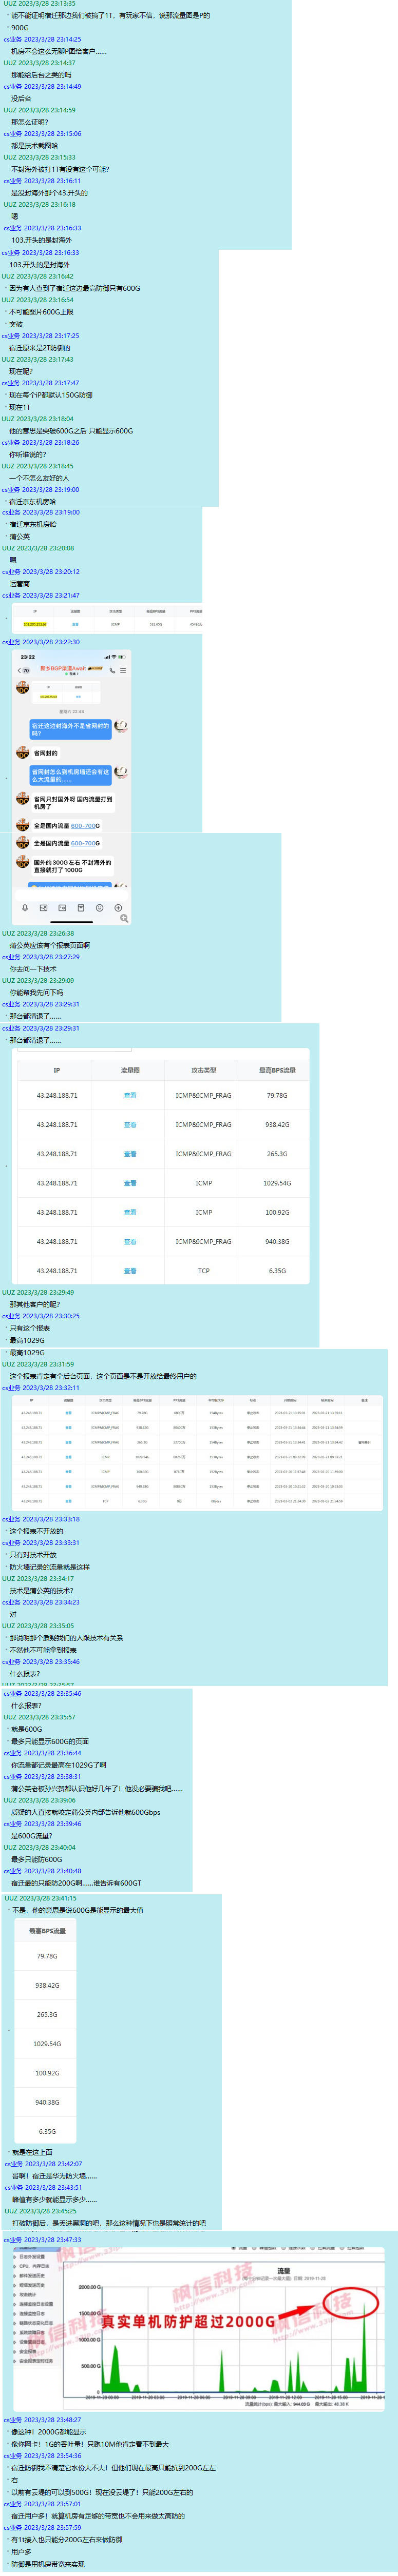The height and width of the screenshot is (2576, 398).
Task: Open the hamburger menu icon in phone chat header
Action: pos(123,670)
